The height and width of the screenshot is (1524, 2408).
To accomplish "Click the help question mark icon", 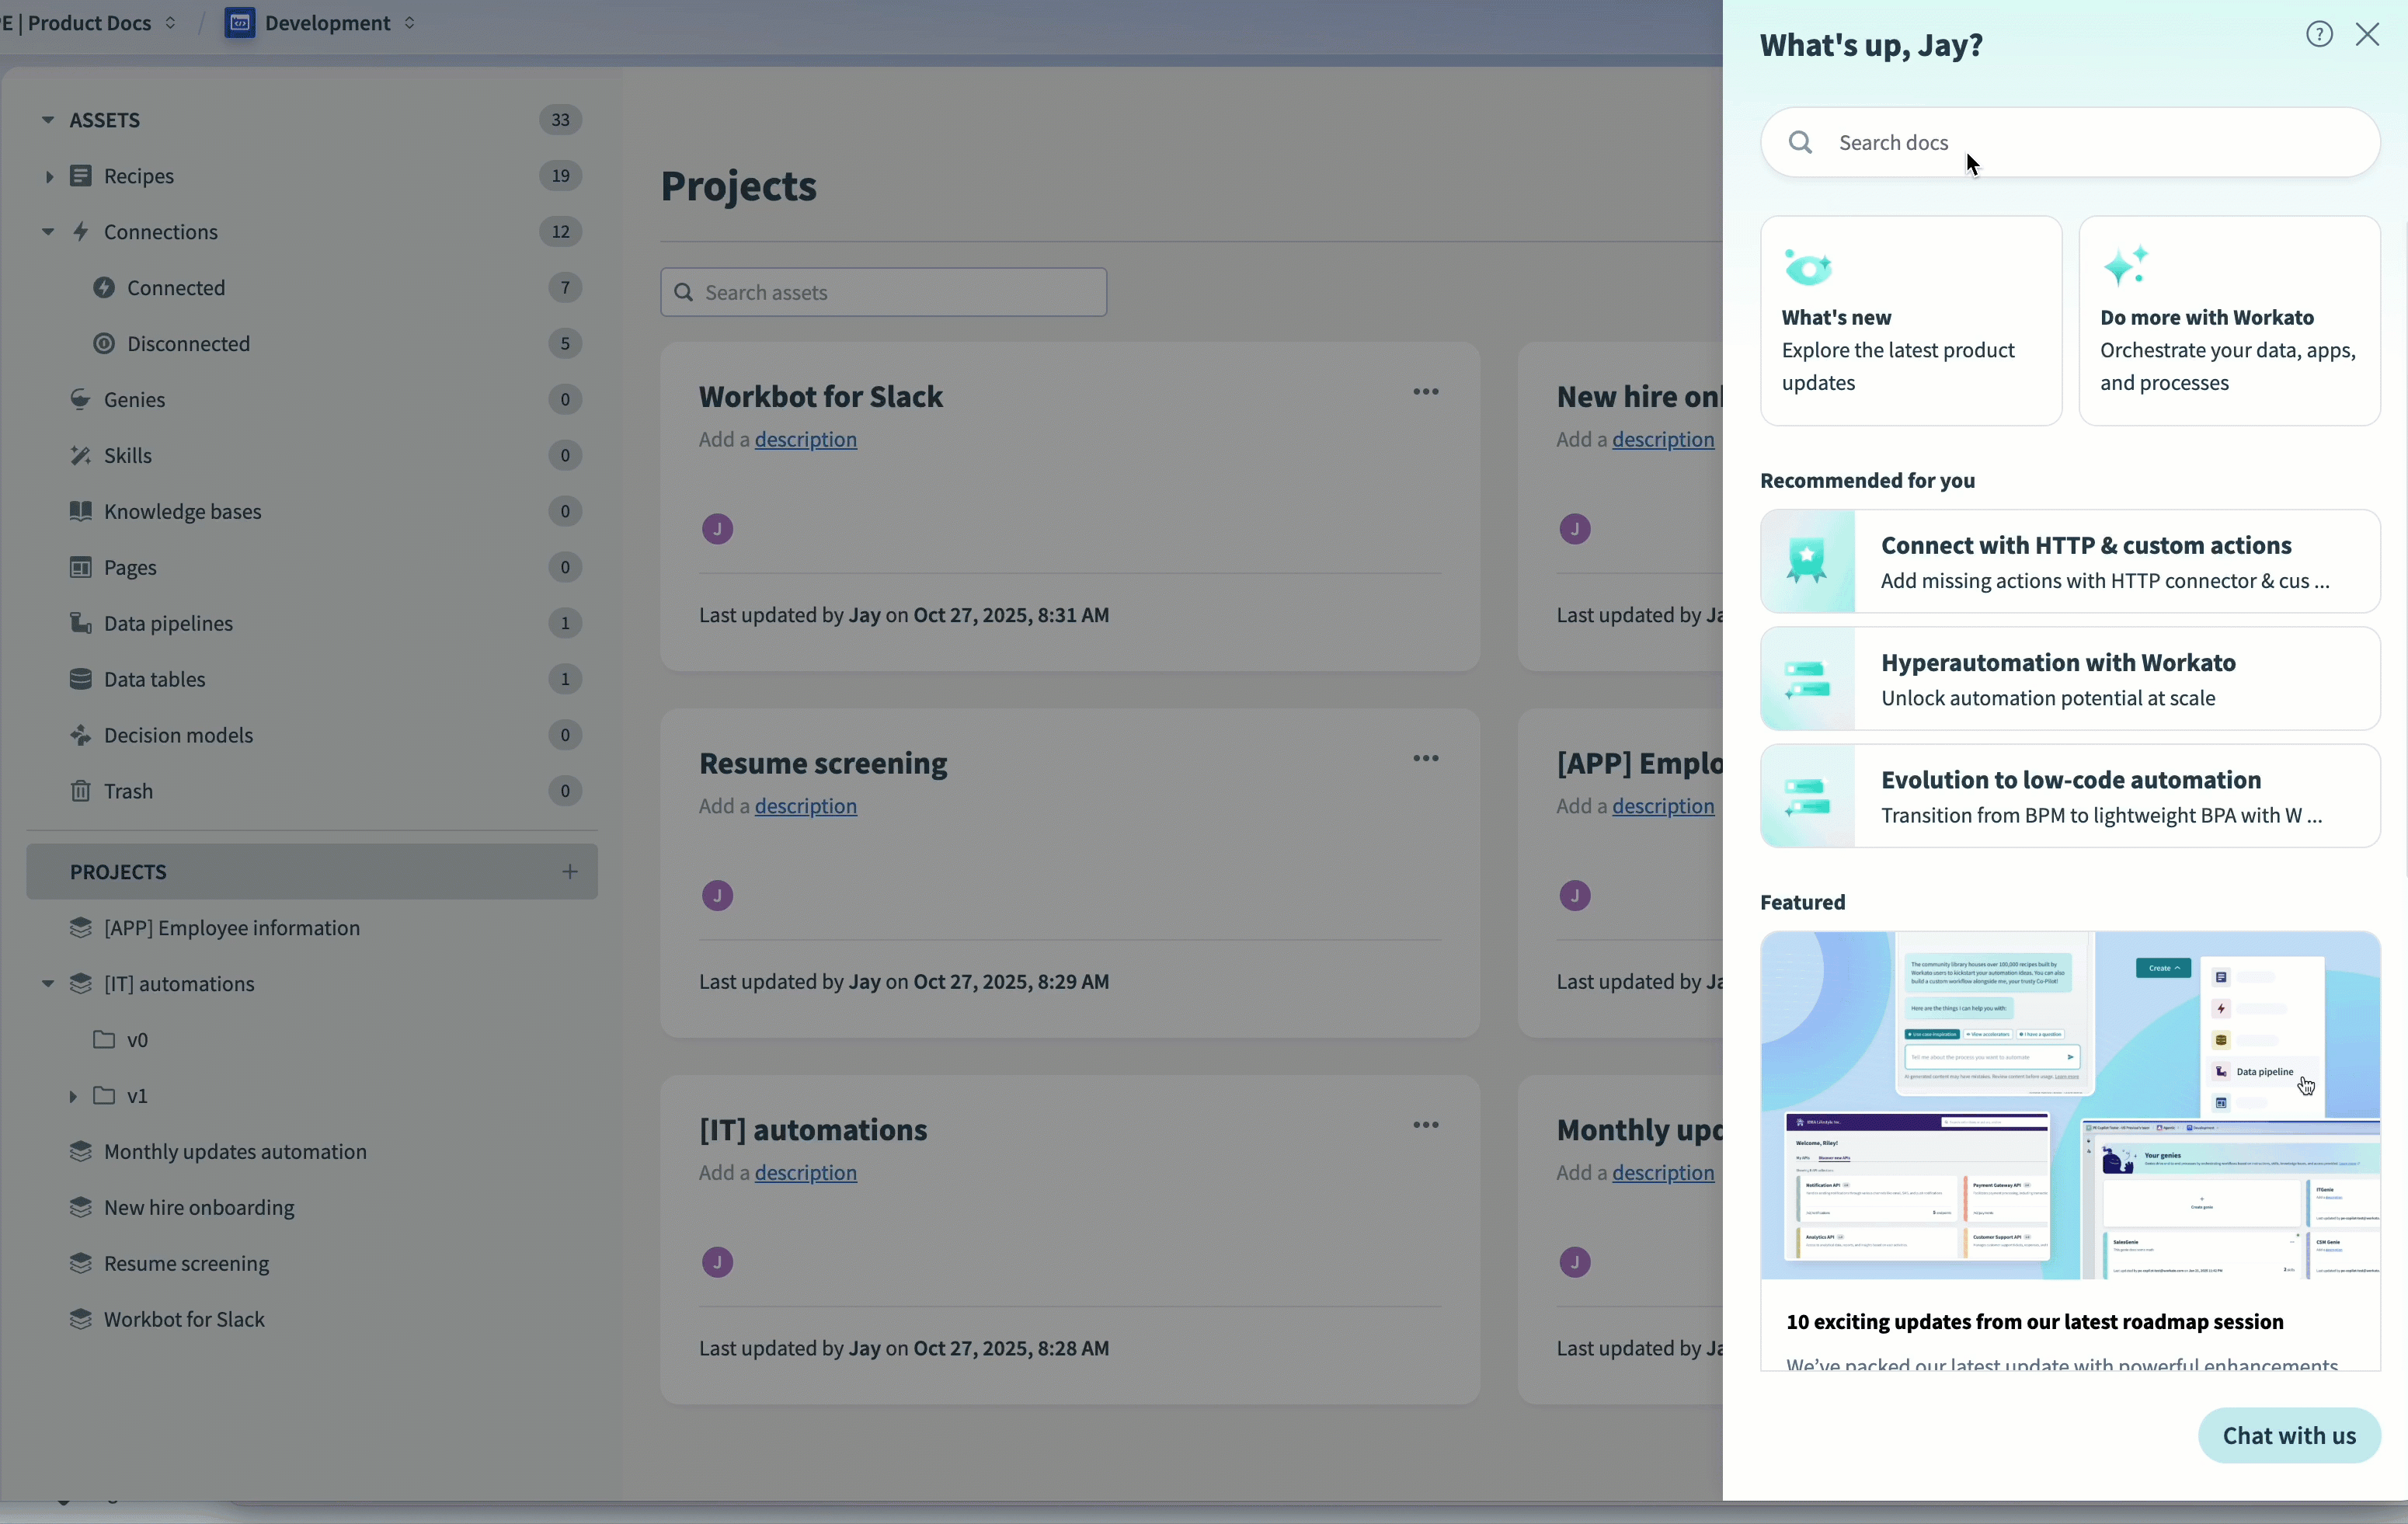I will click(2319, 35).
